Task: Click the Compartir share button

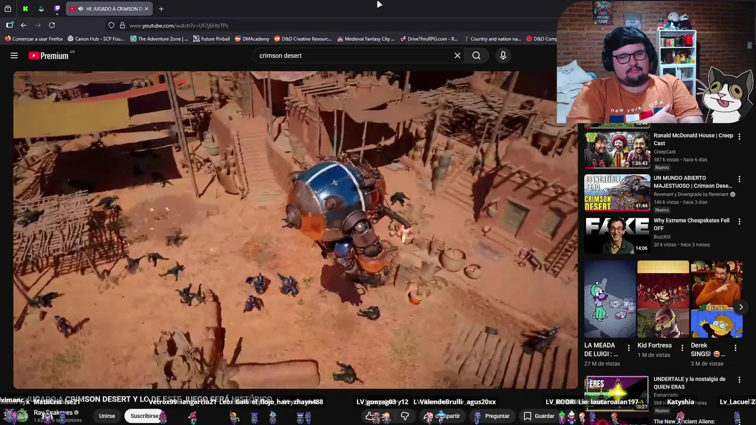Action: pyautogui.click(x=444, y=416)
